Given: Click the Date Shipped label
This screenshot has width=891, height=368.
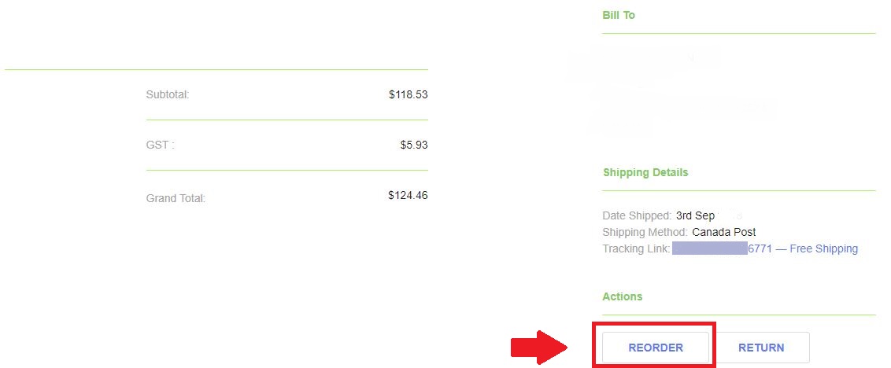Looking at the screenshot, I should tap(637, 215).
